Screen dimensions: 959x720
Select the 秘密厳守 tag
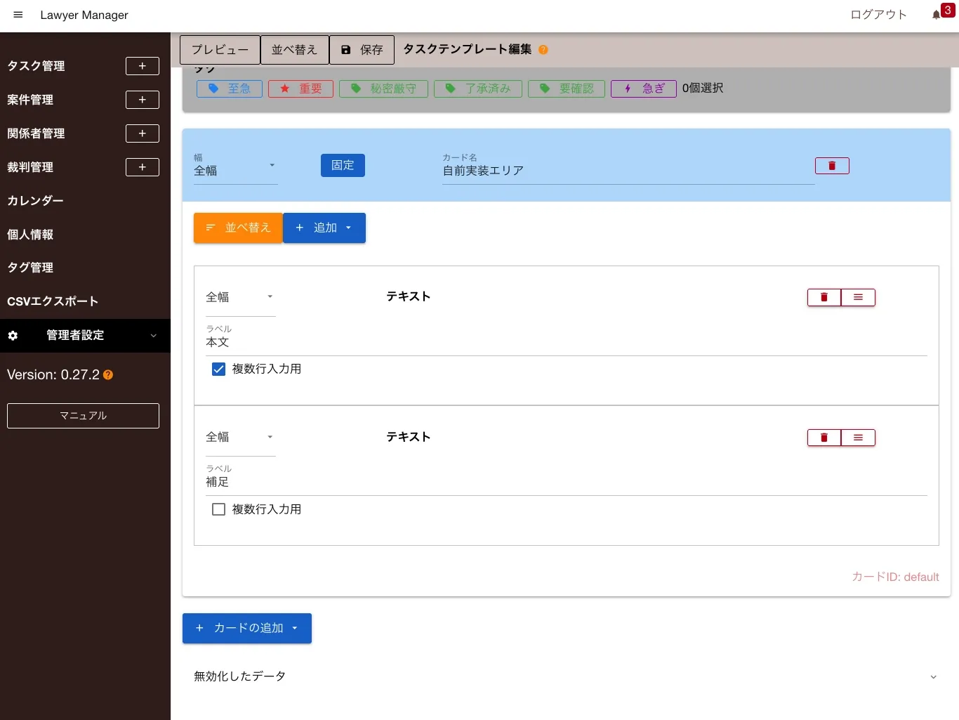pyautogui.click(x=383, y=89)
